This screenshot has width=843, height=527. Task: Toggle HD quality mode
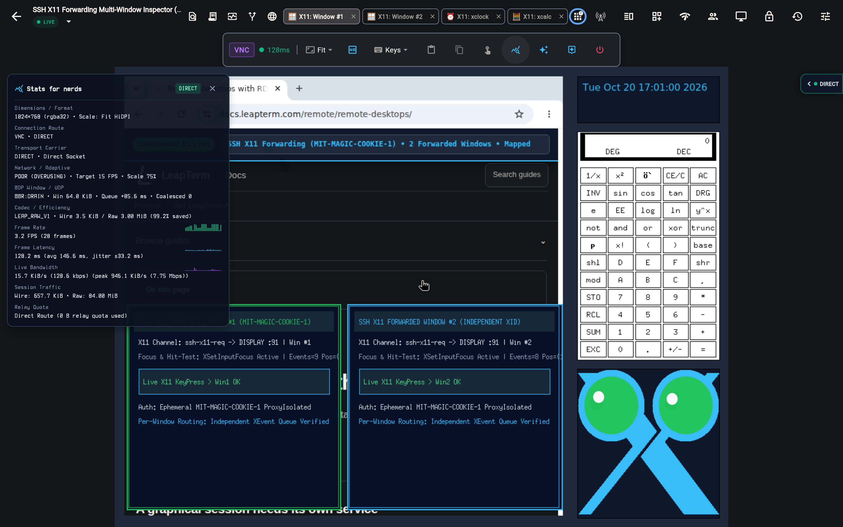[x=352, y=50]
